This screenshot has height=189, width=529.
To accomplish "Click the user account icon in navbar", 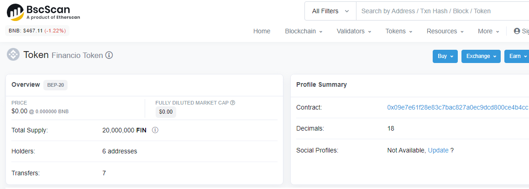I will click(x=517, y=31).
